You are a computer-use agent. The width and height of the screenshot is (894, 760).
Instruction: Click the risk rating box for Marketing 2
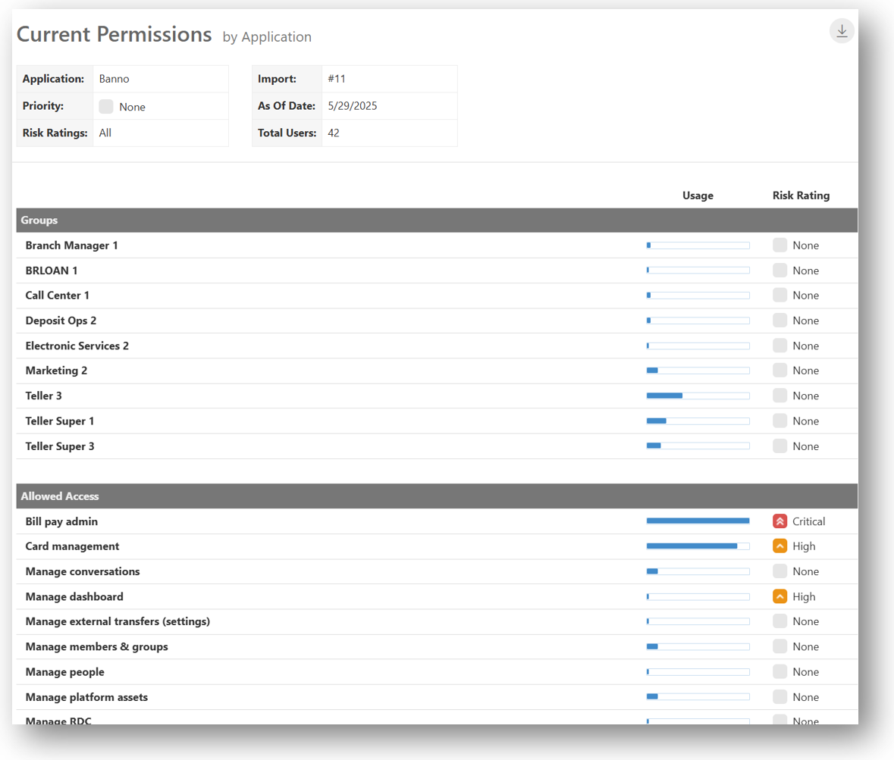(x=780, y=371)
